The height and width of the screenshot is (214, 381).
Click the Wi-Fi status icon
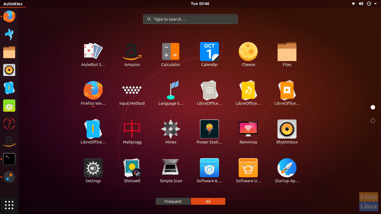(353, 4)
